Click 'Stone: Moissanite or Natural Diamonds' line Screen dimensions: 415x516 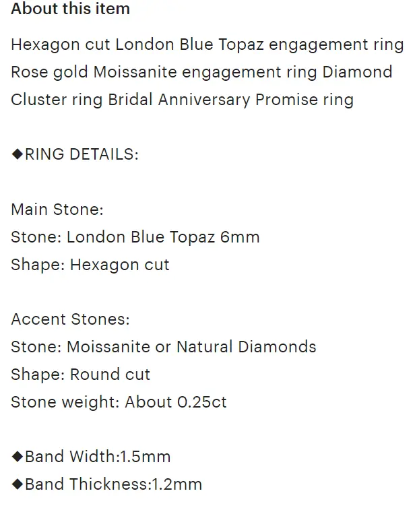(164, 347)
